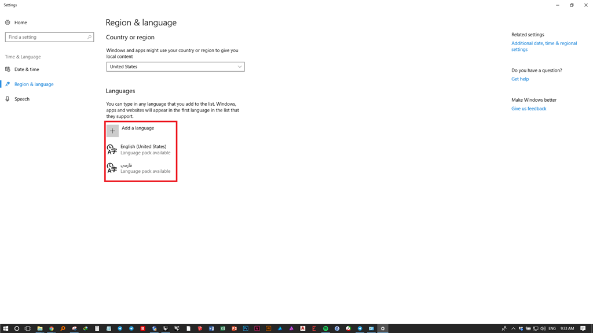Open Spotify from the taskbar

[x=325, y=328]
